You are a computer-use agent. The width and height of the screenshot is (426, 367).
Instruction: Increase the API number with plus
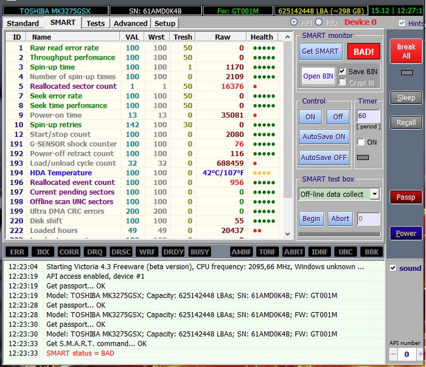[421, 354]
